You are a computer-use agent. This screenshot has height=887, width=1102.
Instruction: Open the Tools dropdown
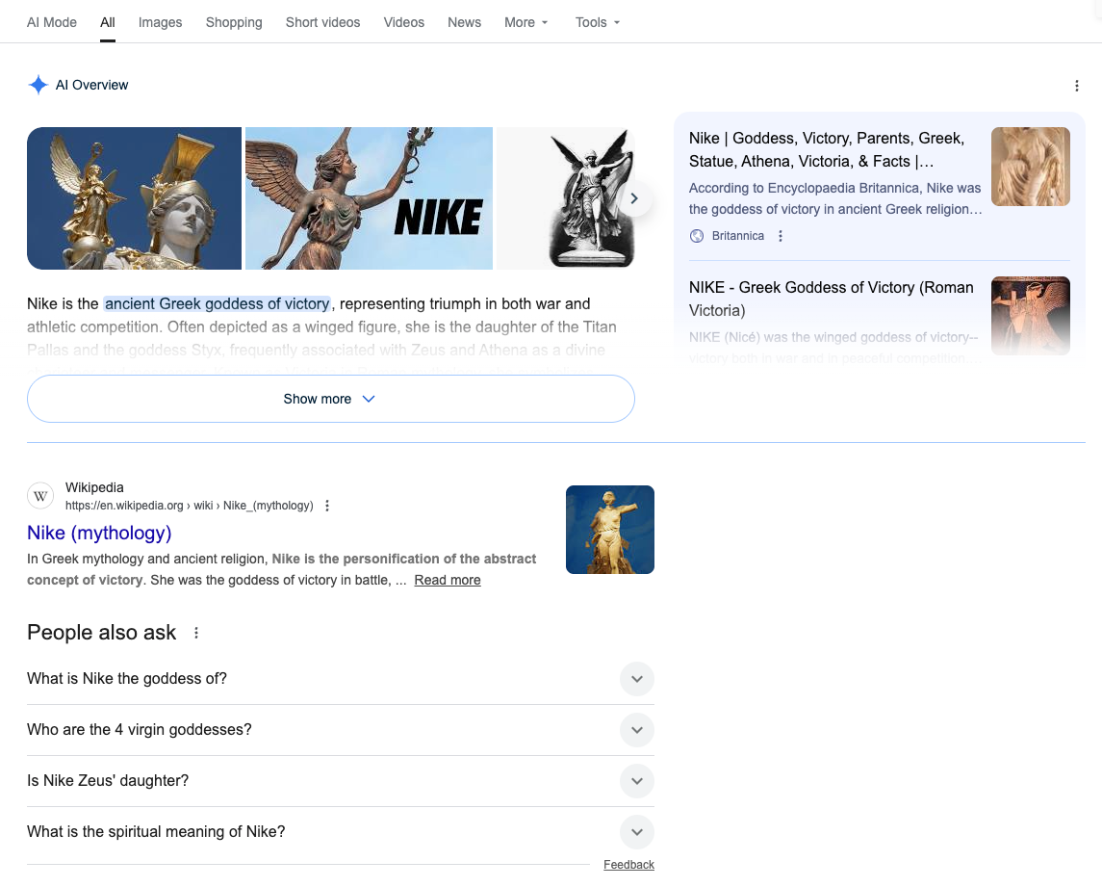598,22
